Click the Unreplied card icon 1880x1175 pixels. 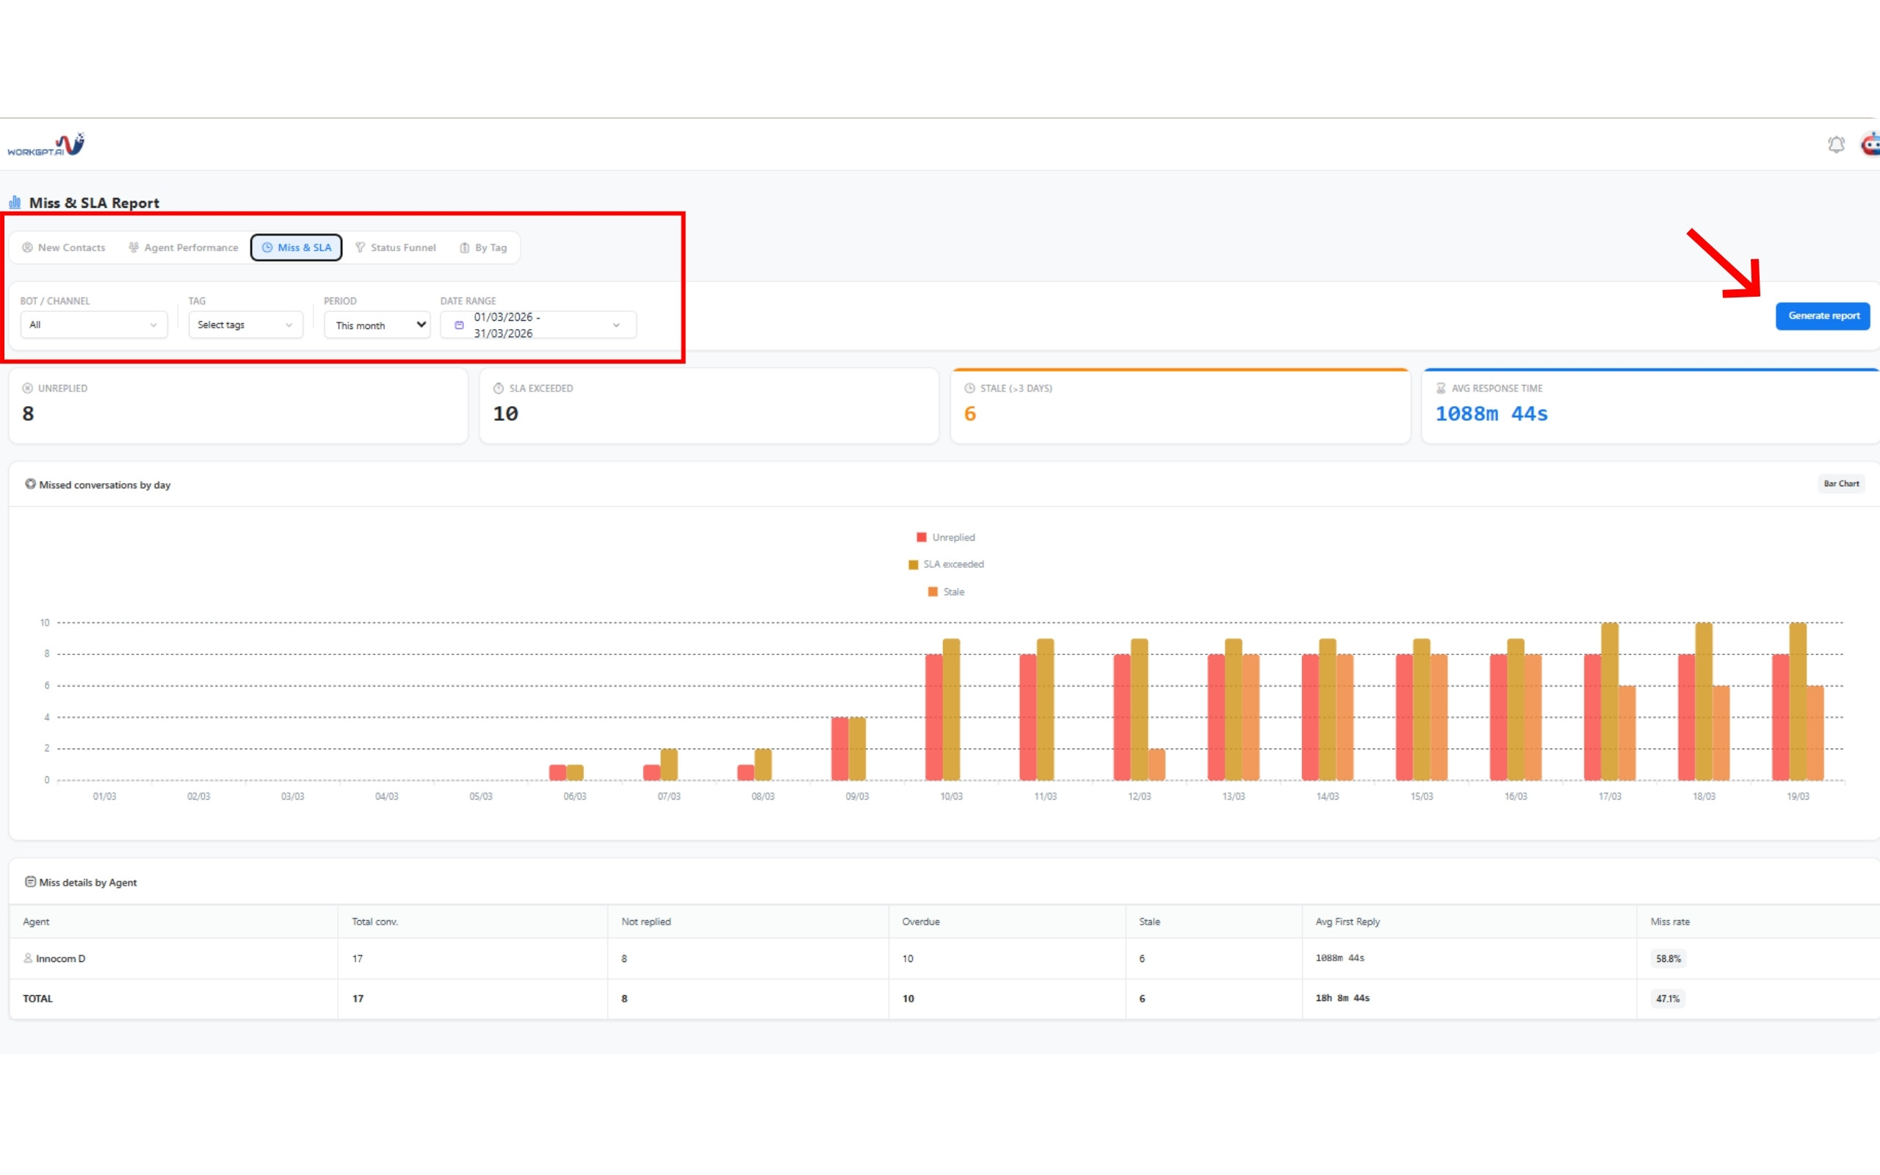click(x=28, y=388)
